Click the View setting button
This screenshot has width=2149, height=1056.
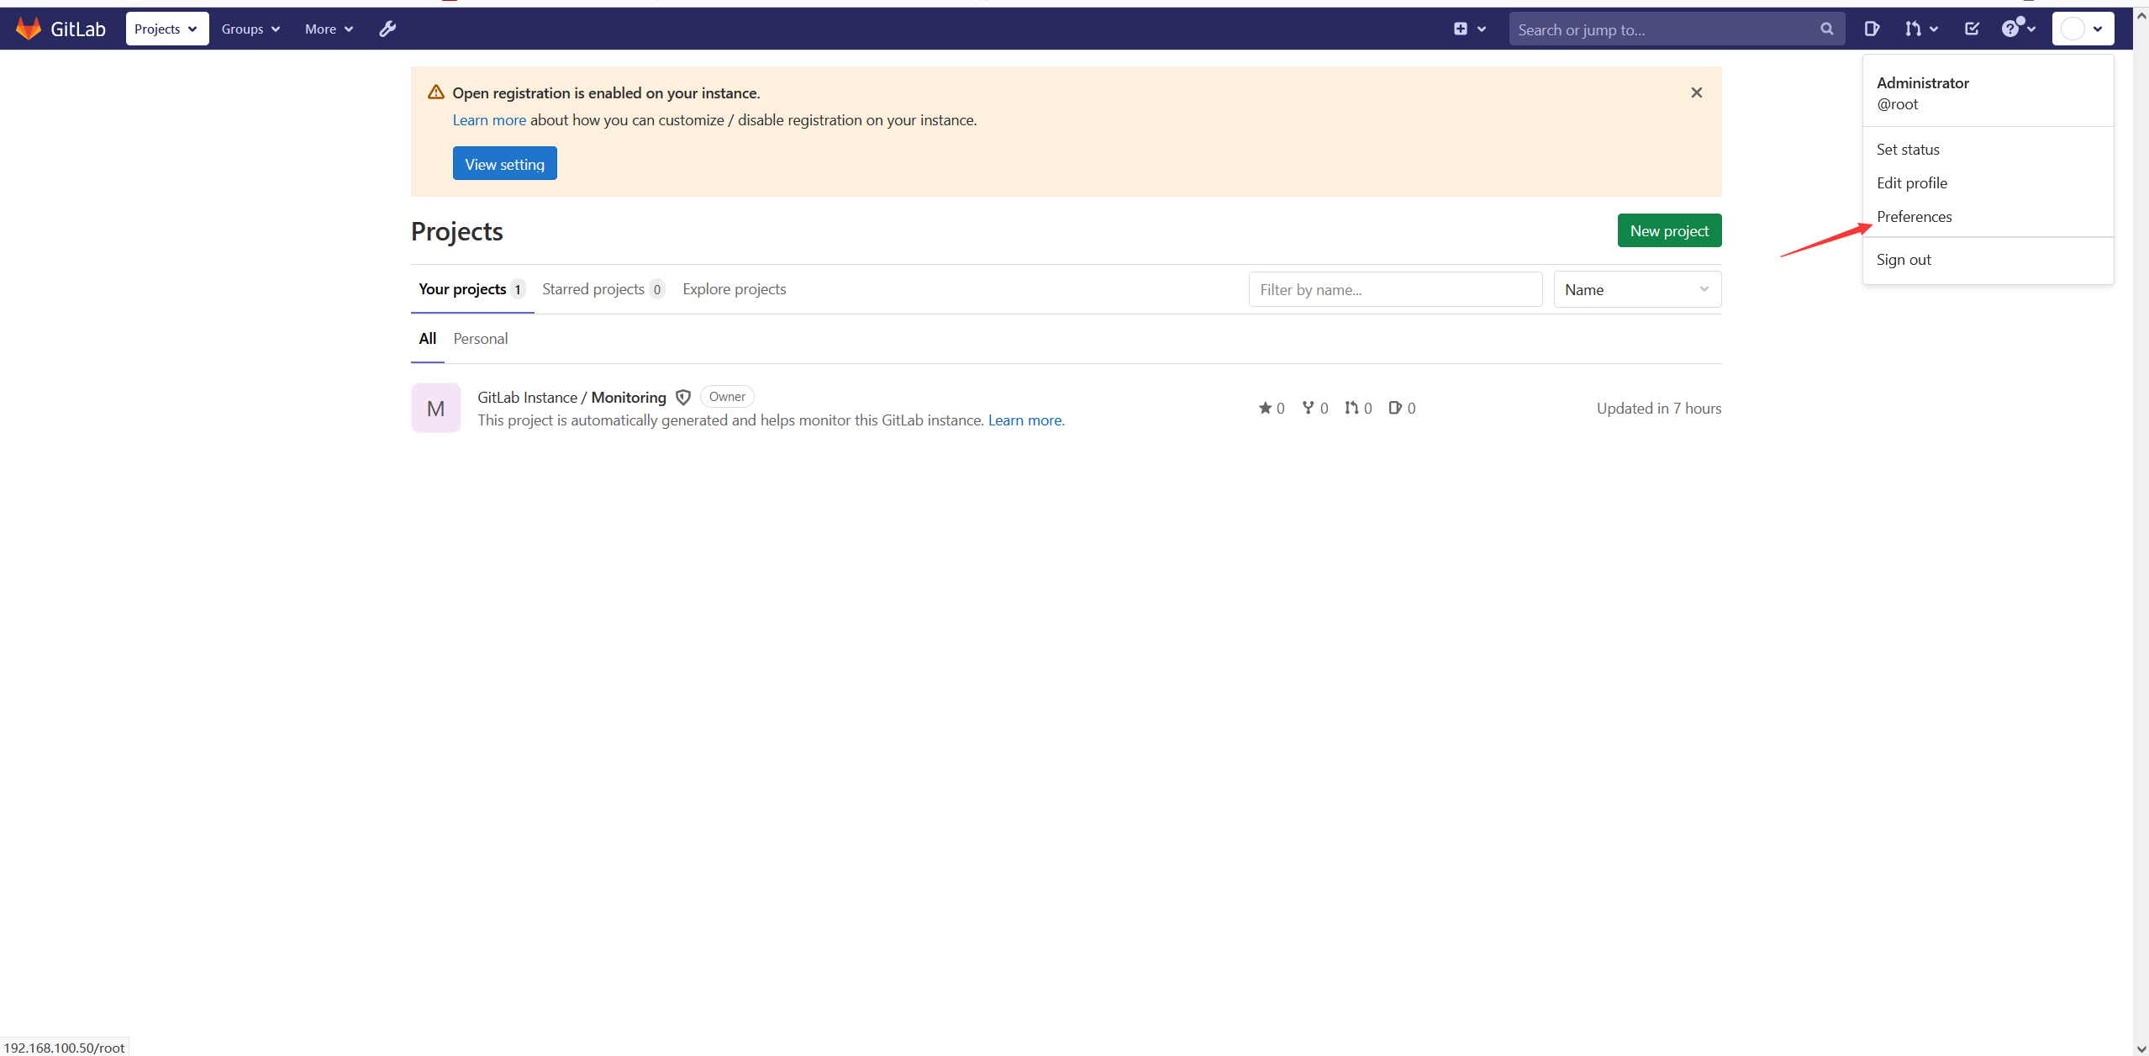click(504, 164)
